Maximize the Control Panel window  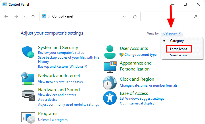click(185, 4)
